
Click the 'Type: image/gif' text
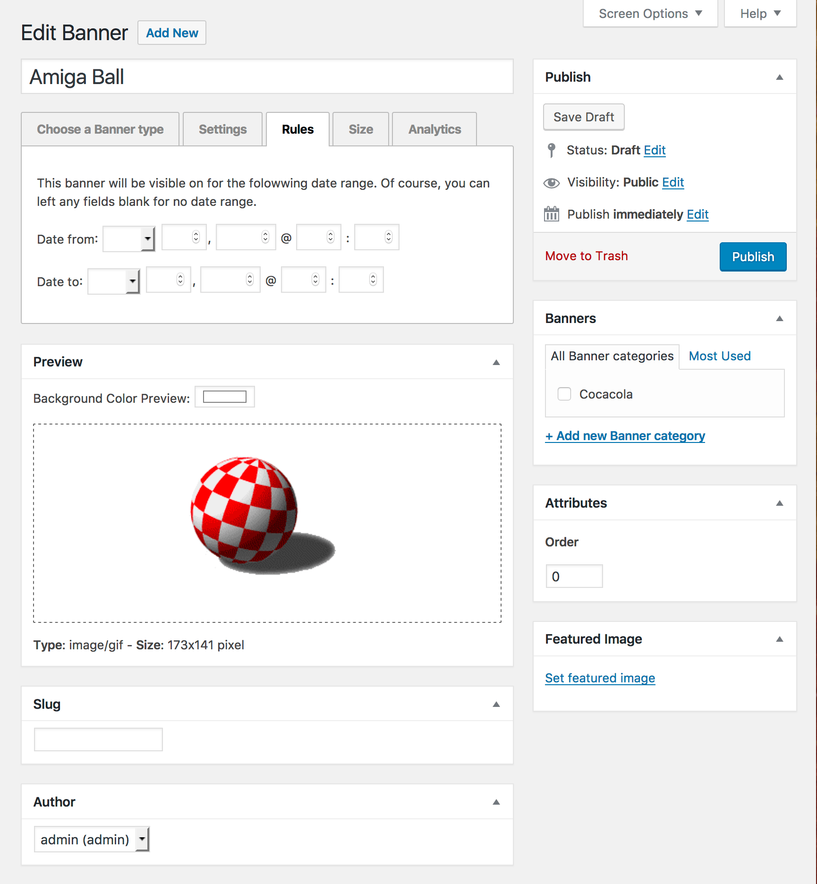click(78, 645)
